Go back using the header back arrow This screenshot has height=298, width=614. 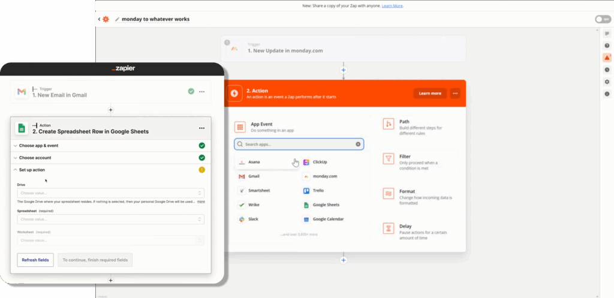tap(99, 19)
